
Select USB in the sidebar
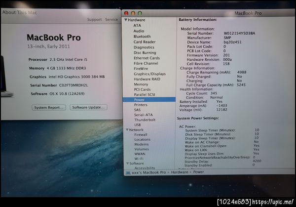click(x=138, y=124)
